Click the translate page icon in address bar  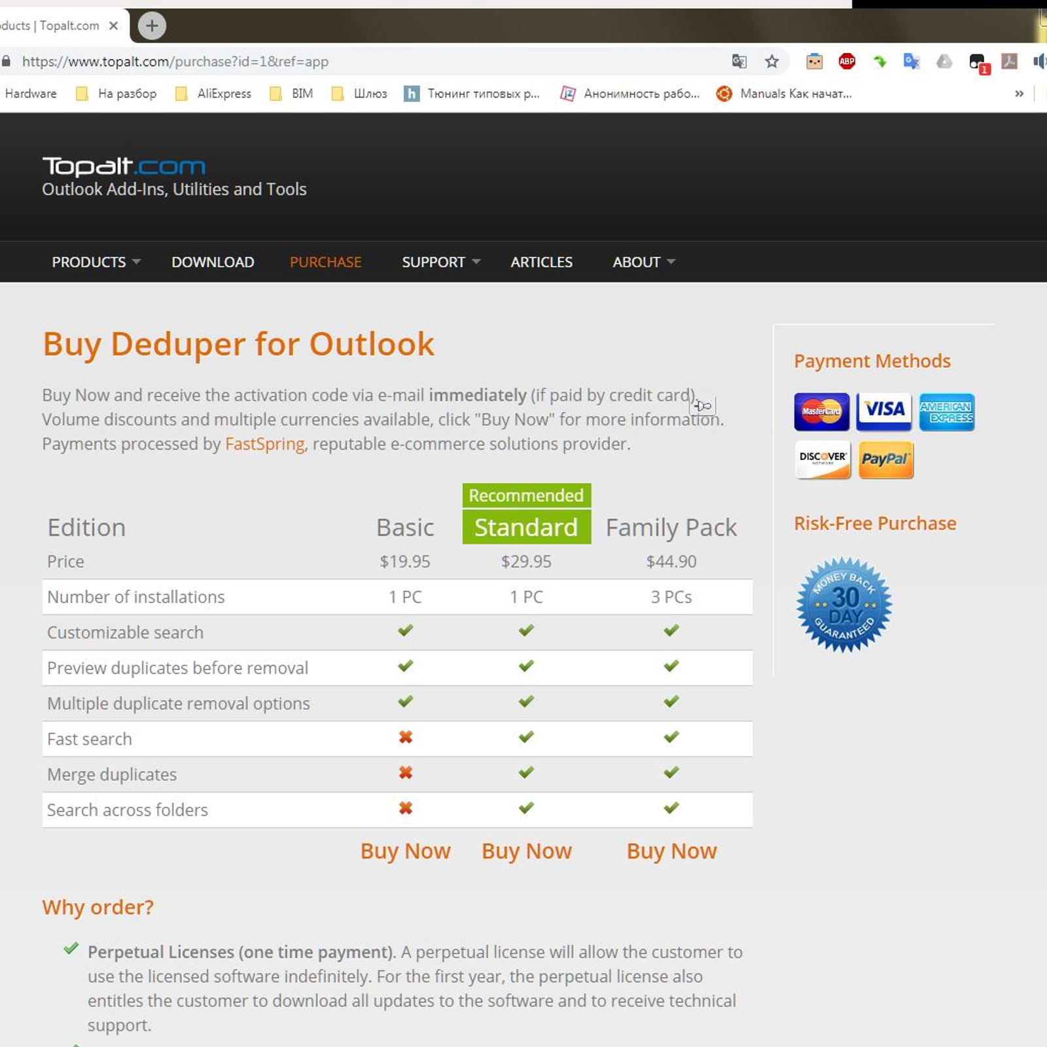pos(739,62)
